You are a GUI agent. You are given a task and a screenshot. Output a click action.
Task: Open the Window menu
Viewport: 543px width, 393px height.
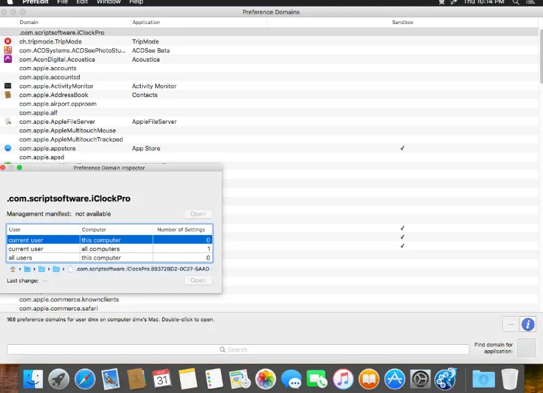[108, 2]
